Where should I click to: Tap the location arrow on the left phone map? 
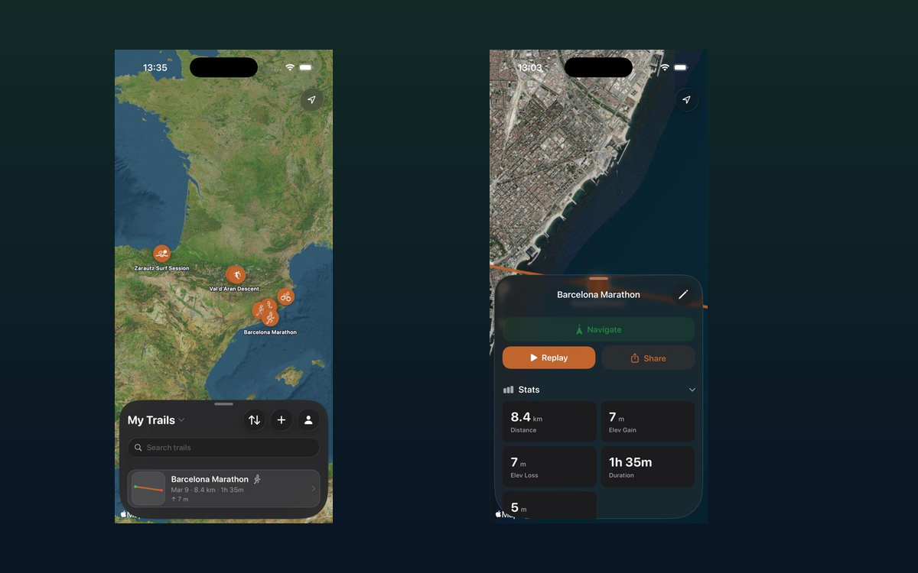(311, 100)
